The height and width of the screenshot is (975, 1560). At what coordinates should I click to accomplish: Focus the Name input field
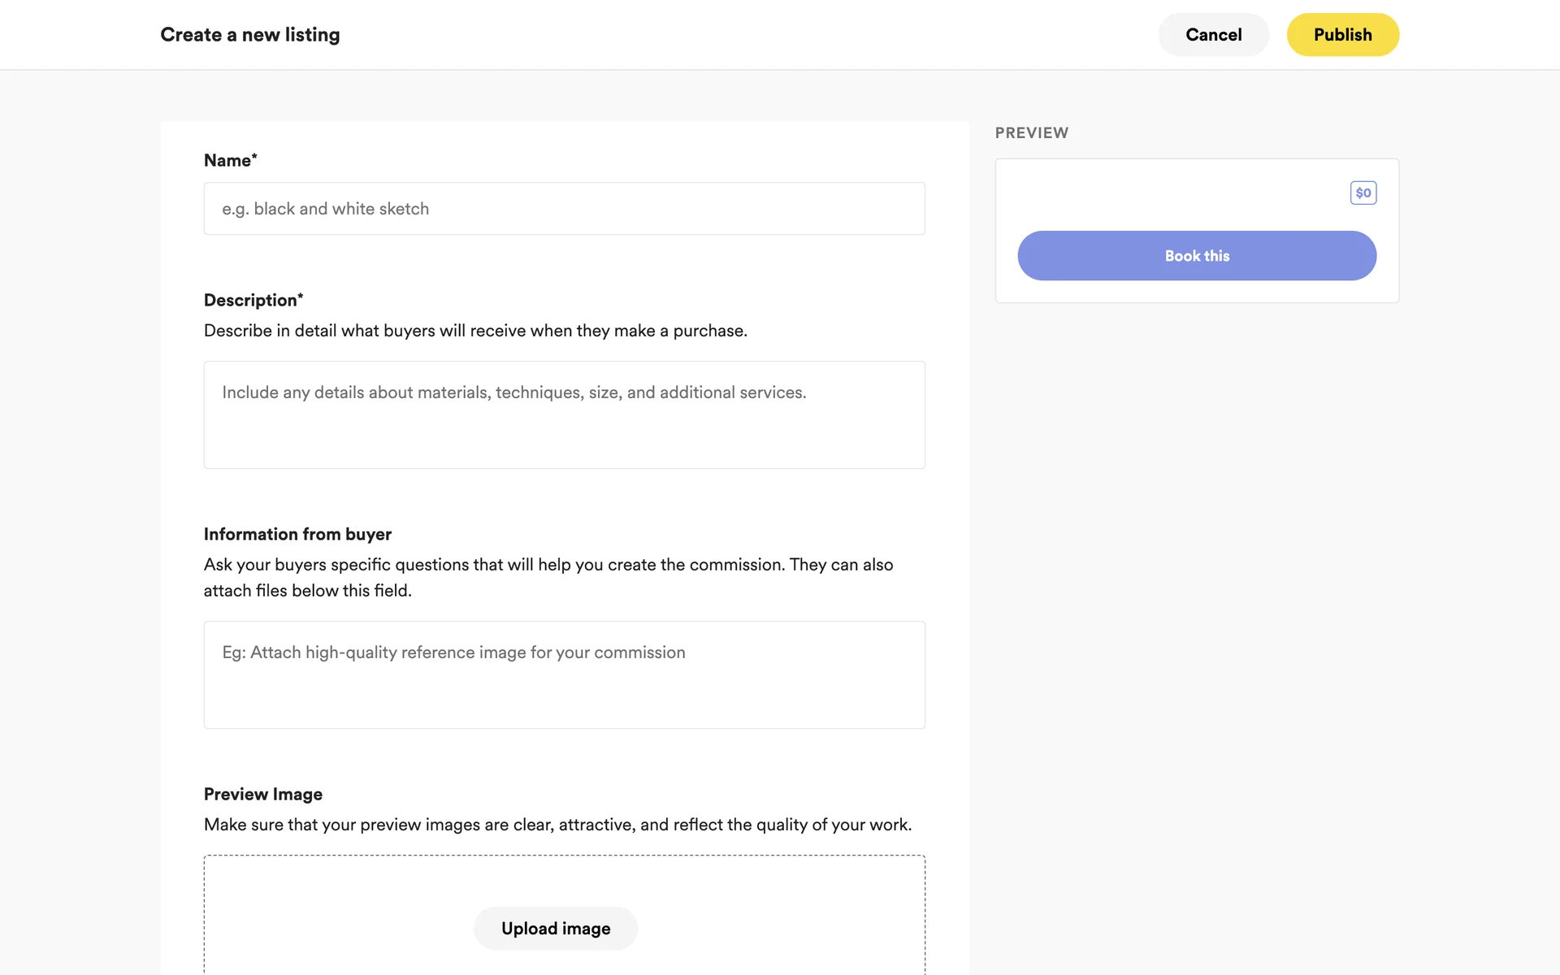click(564, 209)
